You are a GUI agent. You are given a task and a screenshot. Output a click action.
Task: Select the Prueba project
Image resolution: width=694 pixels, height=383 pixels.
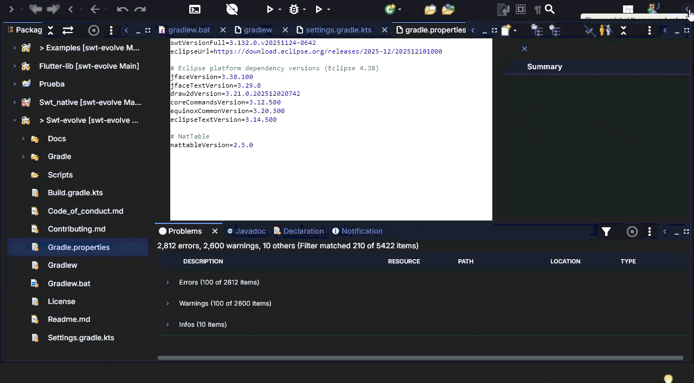(52, 84)
